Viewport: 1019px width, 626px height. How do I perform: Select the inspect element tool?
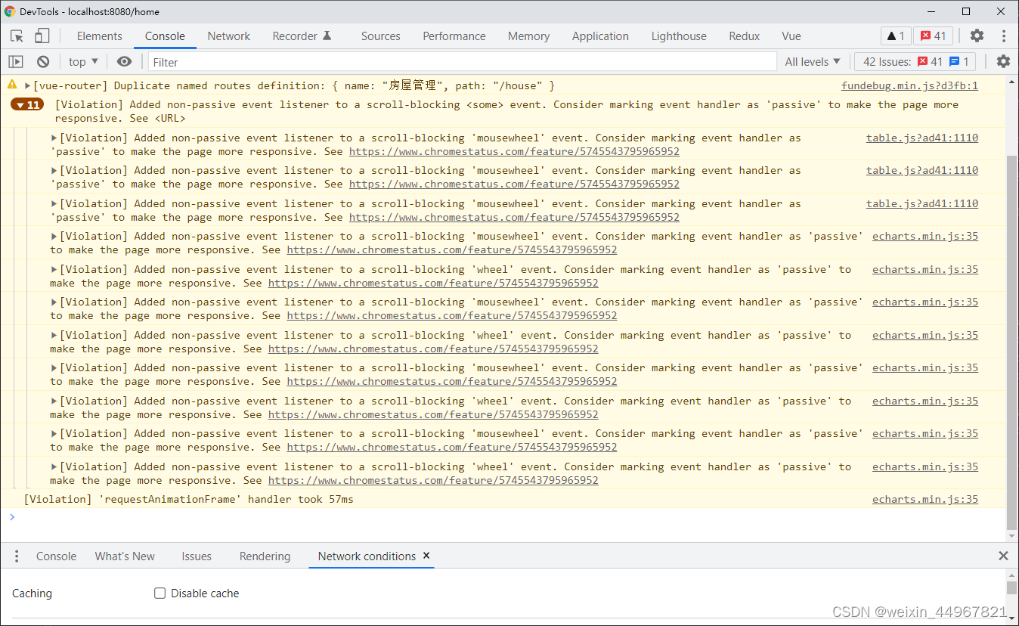(x=16, y=36)
